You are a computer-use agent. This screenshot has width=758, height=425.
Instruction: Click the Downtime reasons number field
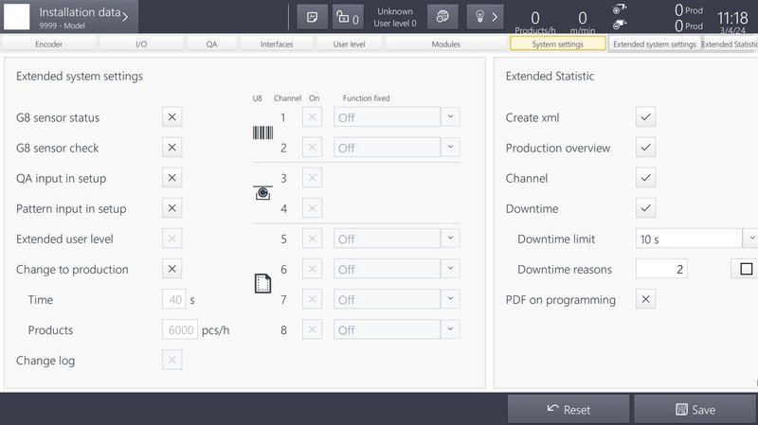661,269
